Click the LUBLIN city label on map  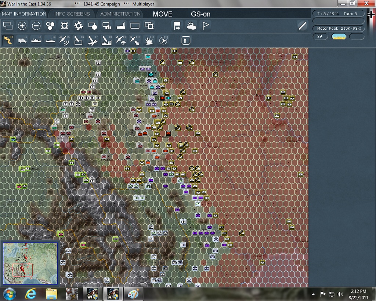pos(53,58)
